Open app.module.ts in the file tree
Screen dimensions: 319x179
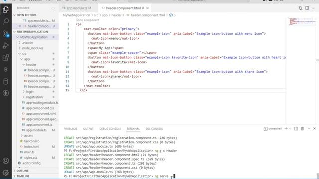[36, 130]
